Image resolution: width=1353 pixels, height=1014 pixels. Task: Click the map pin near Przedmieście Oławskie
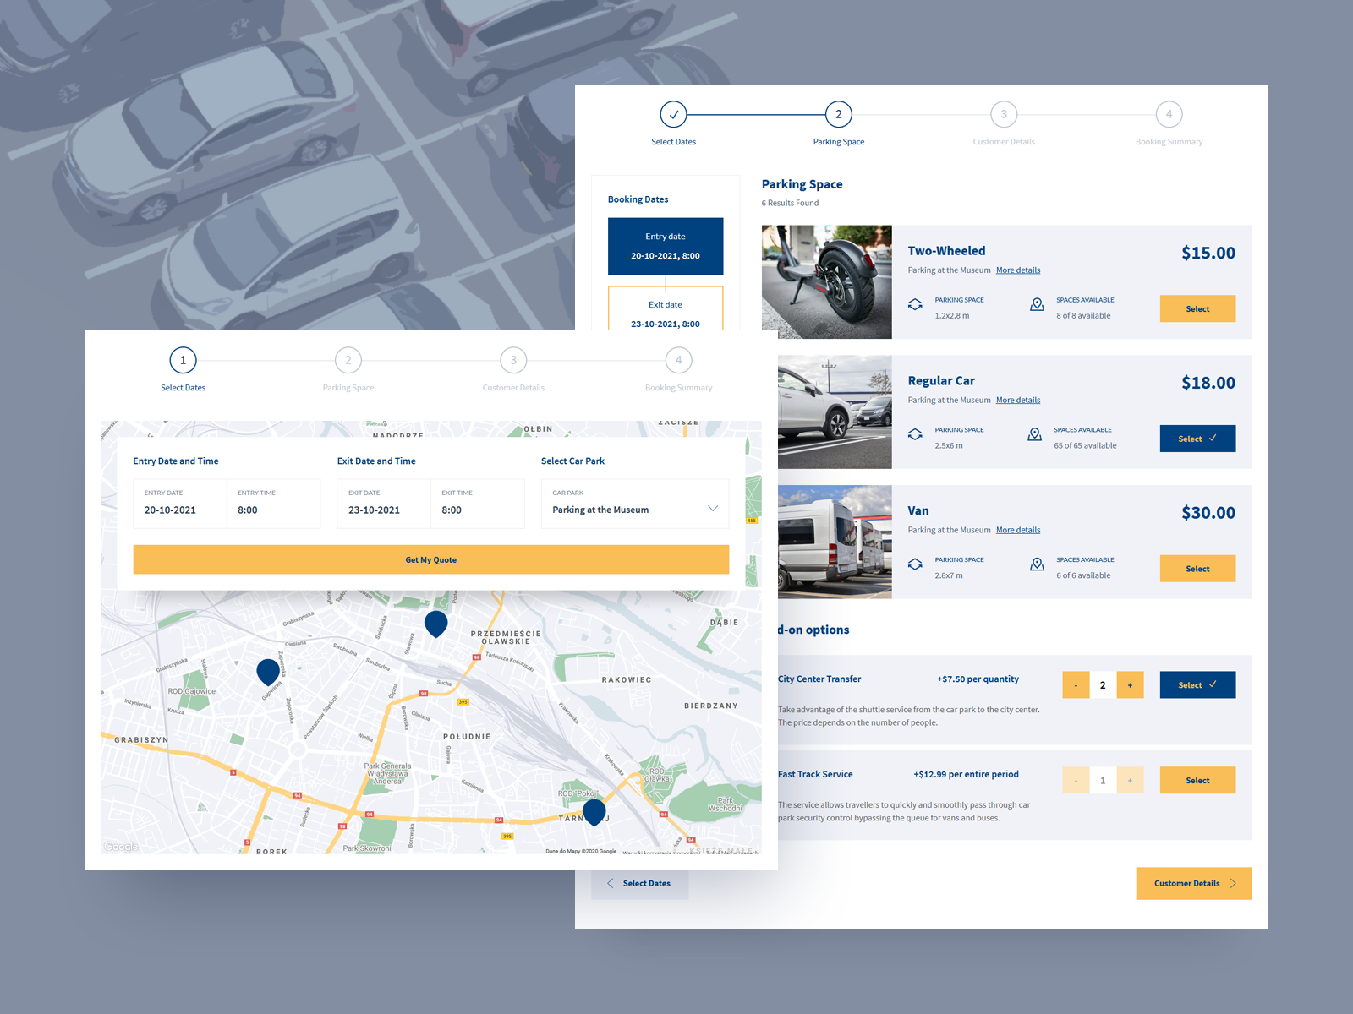tap(435, 624)
